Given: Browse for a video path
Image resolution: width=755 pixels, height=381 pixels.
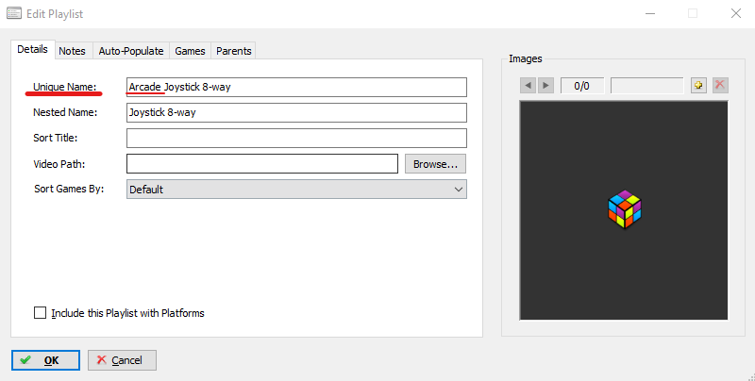Looking at the screenshot, I should [435, 164].
